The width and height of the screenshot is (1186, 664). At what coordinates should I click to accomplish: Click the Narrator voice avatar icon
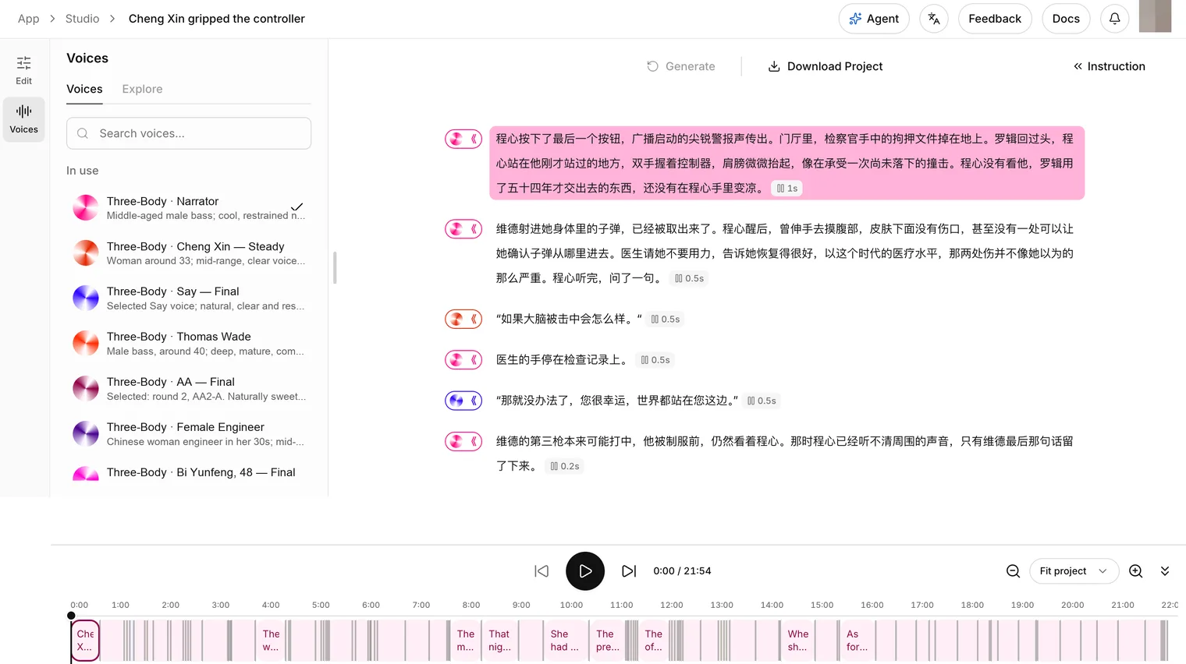tap(86, 208)
